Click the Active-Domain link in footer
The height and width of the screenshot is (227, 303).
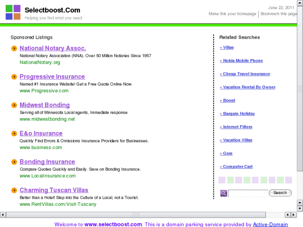270,225
